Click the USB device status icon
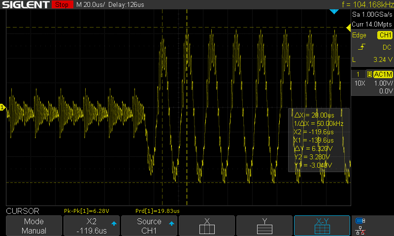 (360, 221)
